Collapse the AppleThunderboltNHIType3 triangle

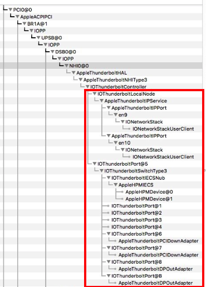tap(81, 80)
